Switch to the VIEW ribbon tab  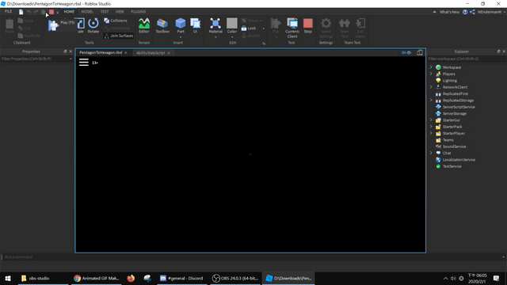120,12
